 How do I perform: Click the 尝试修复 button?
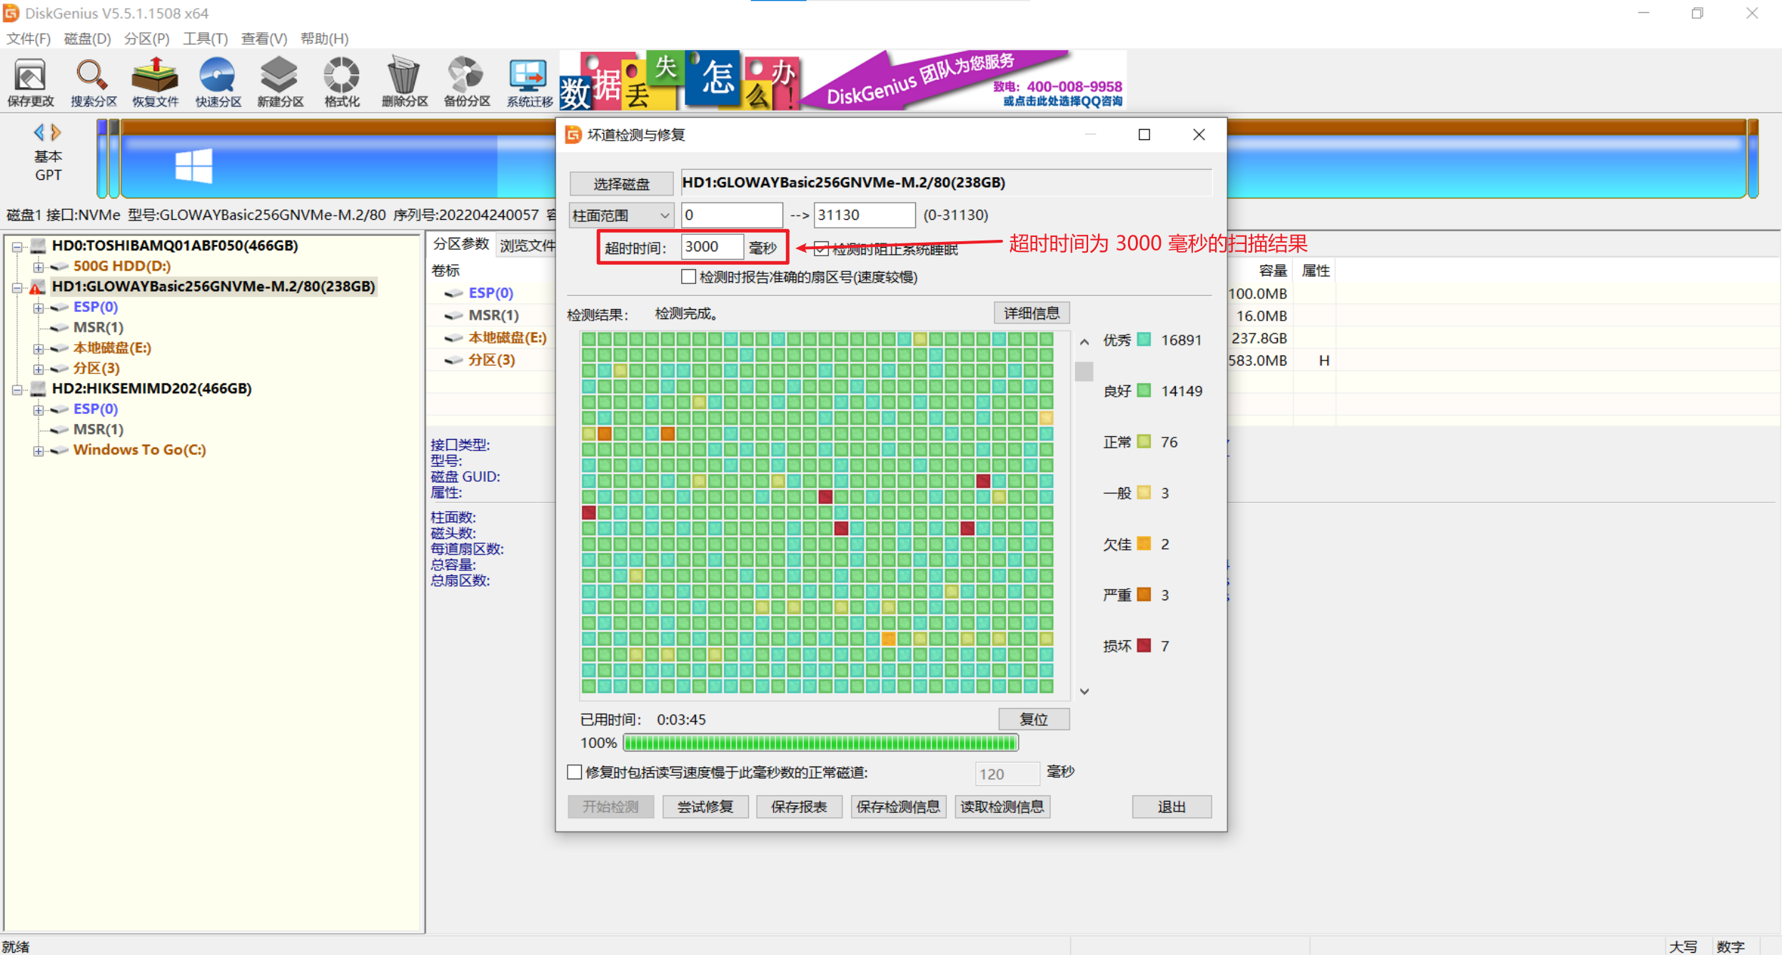705,807
